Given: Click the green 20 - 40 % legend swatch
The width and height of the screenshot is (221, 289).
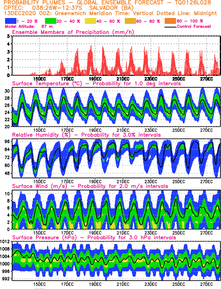Looking at the screenshot, I should click(x=50, y=21).
